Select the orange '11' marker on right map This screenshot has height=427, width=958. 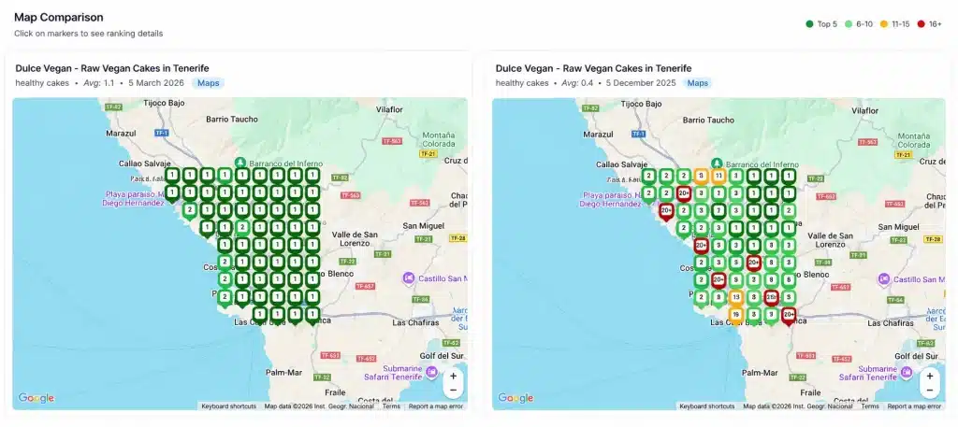[x=718, y=177]
